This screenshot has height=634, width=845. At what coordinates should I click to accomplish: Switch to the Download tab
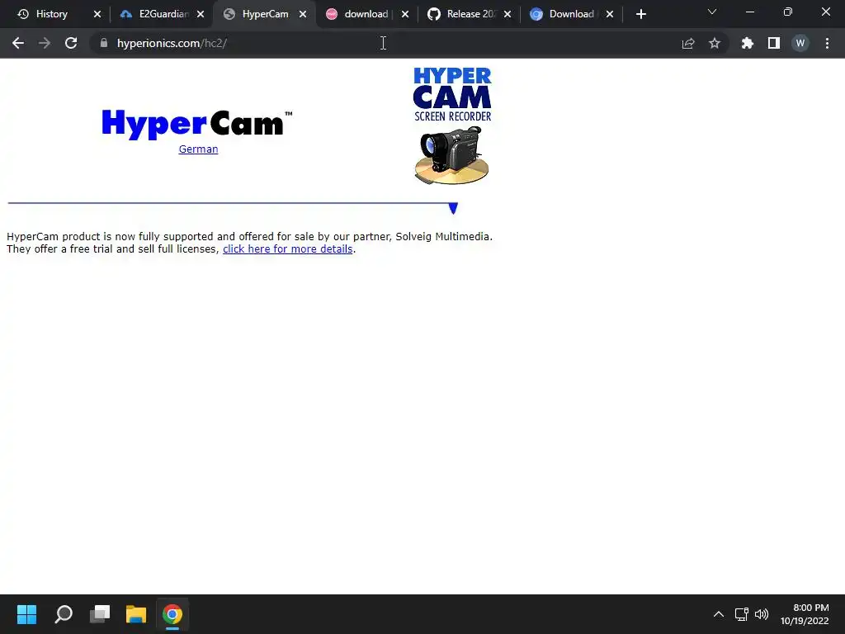(571, 14)
